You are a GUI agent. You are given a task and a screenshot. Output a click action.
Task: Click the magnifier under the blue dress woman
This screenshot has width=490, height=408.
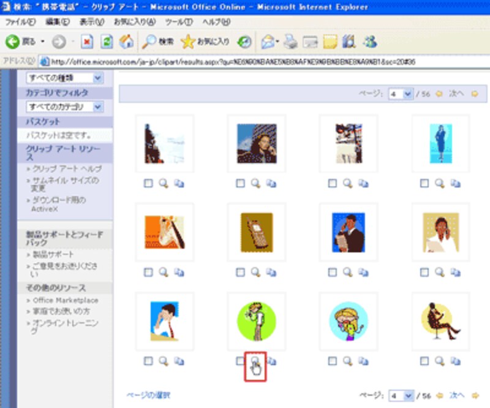point(440,183)
